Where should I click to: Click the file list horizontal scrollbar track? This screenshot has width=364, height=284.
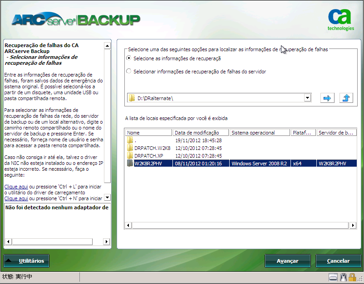point(240,225)
